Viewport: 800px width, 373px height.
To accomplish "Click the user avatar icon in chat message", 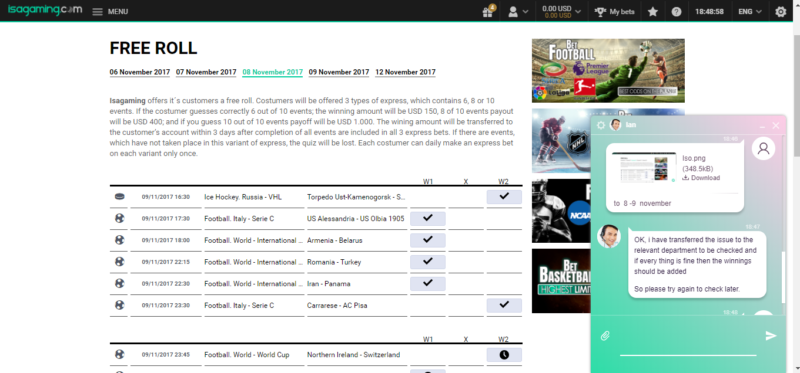I will click(764, 148).
